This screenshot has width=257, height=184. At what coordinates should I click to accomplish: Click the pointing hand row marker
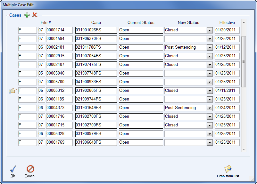(13, 91)
